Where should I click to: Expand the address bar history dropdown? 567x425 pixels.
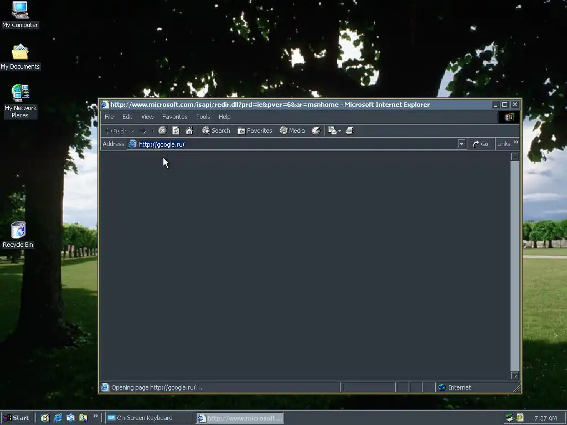pyautogui.click(x=461, y=144)
